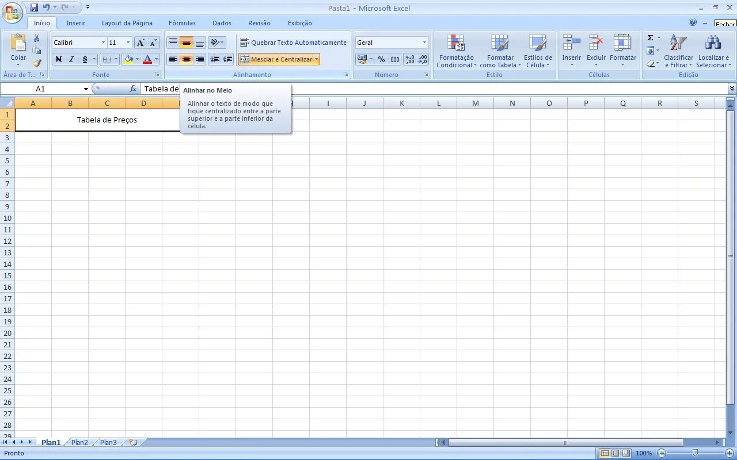737x460 pixels.
Task: Click the zoom slider handle
Action: [695, 453]
